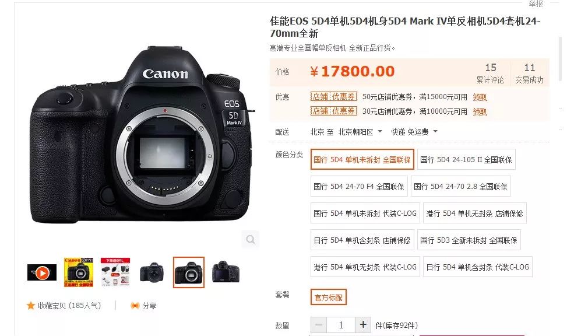567x336 pixels.
Task: Select the camera rear view thumbnail
Action: tap(226, 272)
